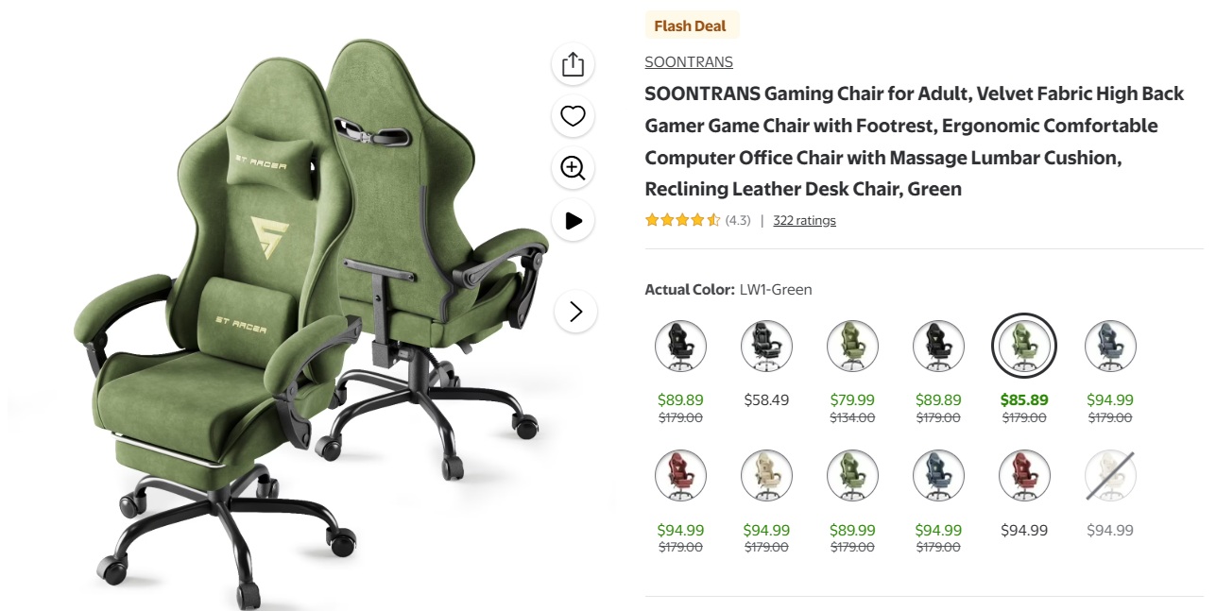Pick the beige chair swatch at $94.99
This screenshot has width=1216, height=611.
766,475
